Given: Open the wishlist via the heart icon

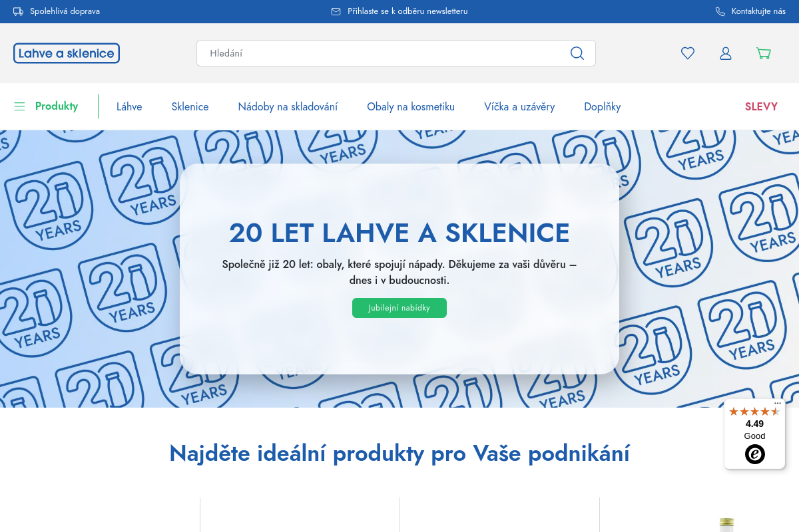Looking at the screenshot, I should coord(687,53).
